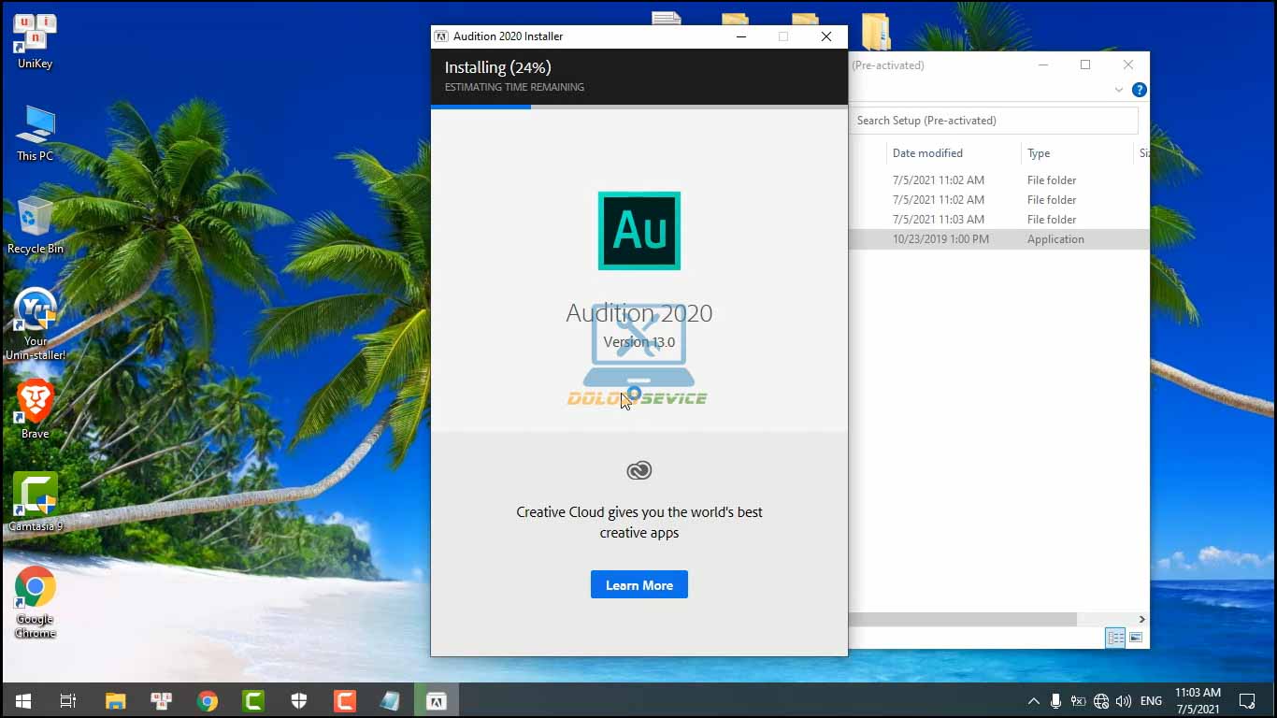This screenshot has width=1277, height=718.
Task: Open File Explorer help icon
Action: click(x=1139, y=90)
